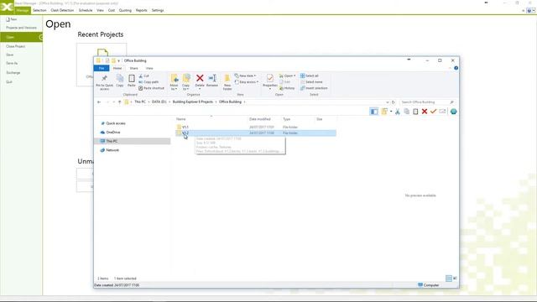Click This PC in address breadcrumb
Image resolution: width=537 pixels, height=302 pixels.
click(x=140, y=102)
